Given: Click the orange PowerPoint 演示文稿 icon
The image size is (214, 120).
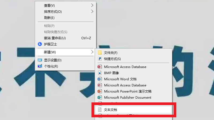Looking at the screenshot, I should pos(100,91).
